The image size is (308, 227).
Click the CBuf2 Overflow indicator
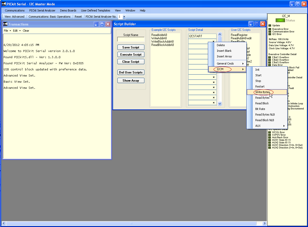[x=270, y=60]
